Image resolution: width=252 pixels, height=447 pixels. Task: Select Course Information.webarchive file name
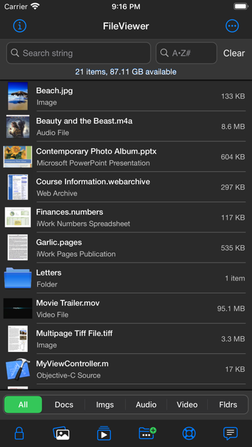click(93, 182)
